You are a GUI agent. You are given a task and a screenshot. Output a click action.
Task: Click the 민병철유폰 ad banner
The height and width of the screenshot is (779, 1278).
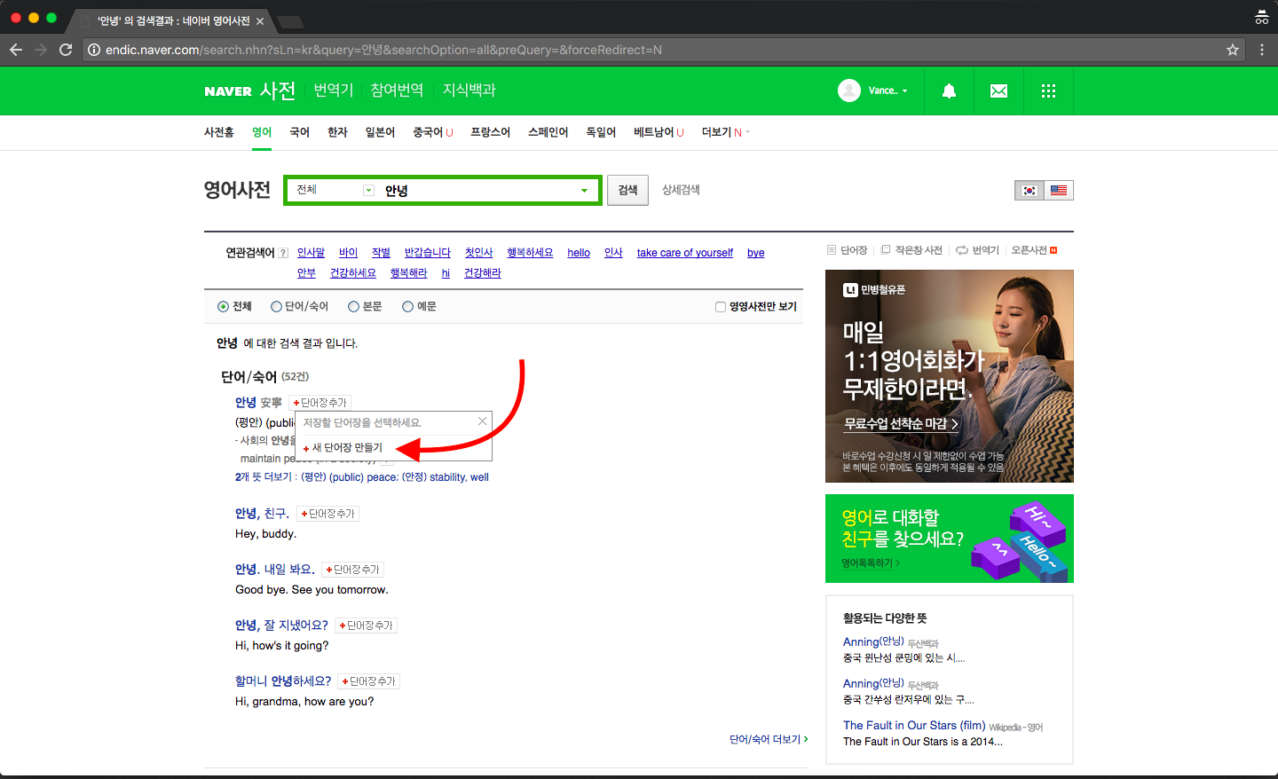[950, 376]
